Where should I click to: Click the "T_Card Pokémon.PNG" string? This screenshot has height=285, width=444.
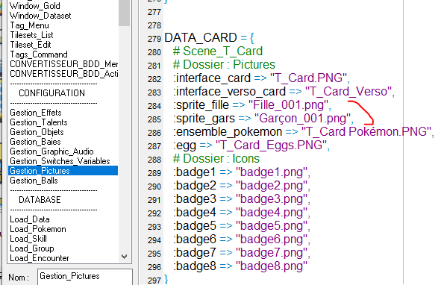tap(366, 131)
